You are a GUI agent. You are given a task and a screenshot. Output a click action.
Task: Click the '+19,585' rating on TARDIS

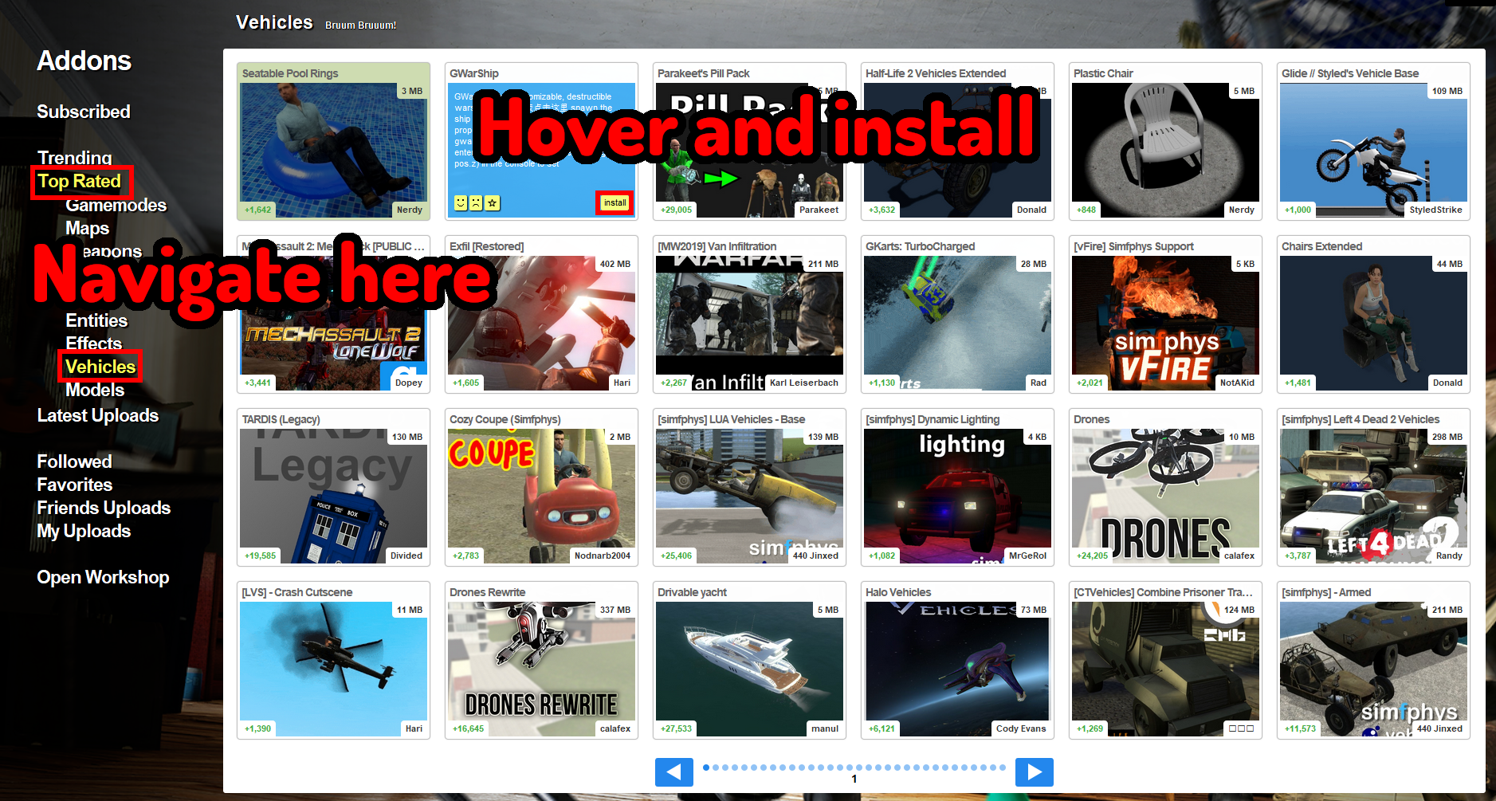pyautogui.click(x=260, y=556)
